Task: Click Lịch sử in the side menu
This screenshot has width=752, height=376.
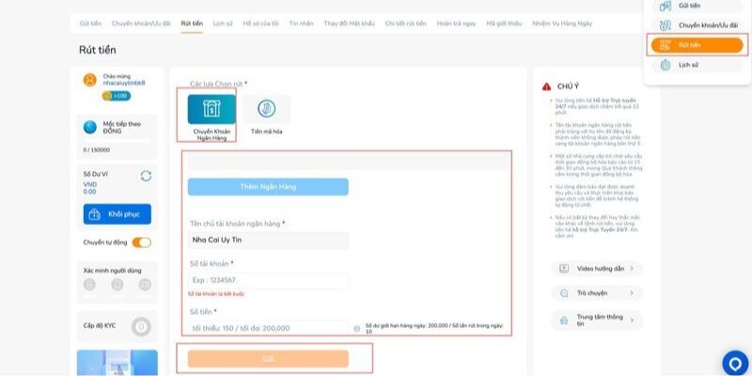Action: [x=697, y=65]
